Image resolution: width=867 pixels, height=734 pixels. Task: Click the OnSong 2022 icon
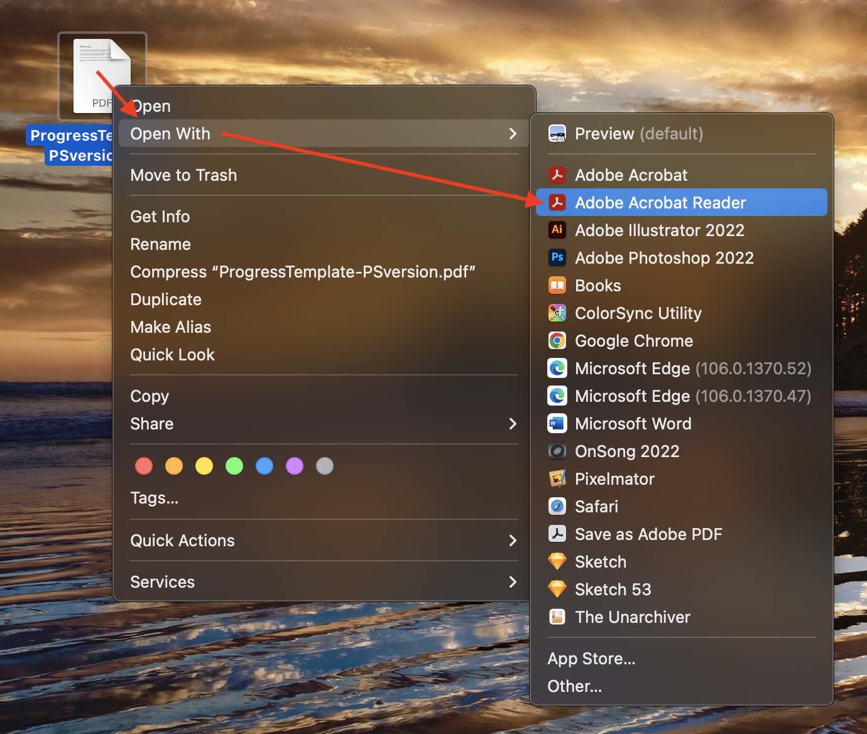point(557,451)
